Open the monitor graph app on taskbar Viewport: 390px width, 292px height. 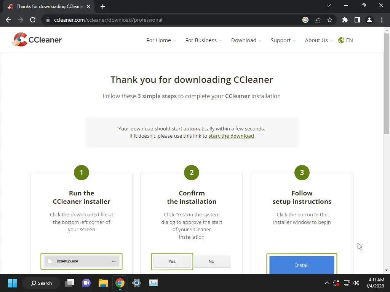(153, 283)
